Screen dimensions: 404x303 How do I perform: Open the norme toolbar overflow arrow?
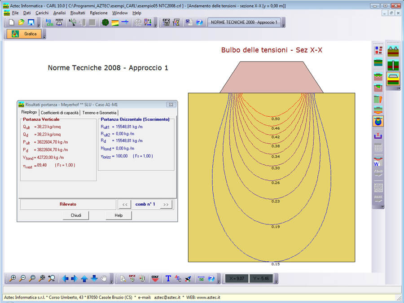pyautogui.click(x=284, y=25)
